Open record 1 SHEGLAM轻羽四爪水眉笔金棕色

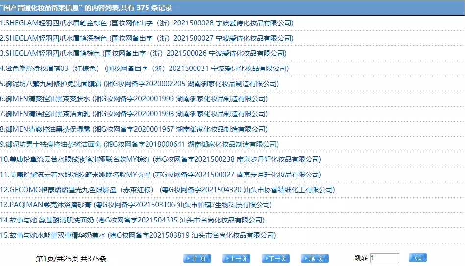coord(147,23)
